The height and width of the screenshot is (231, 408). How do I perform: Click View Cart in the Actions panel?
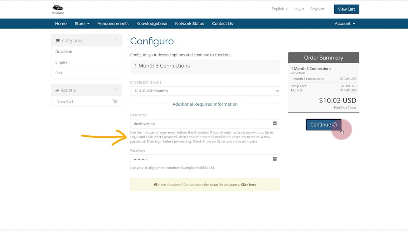click(x=65, y=101)
